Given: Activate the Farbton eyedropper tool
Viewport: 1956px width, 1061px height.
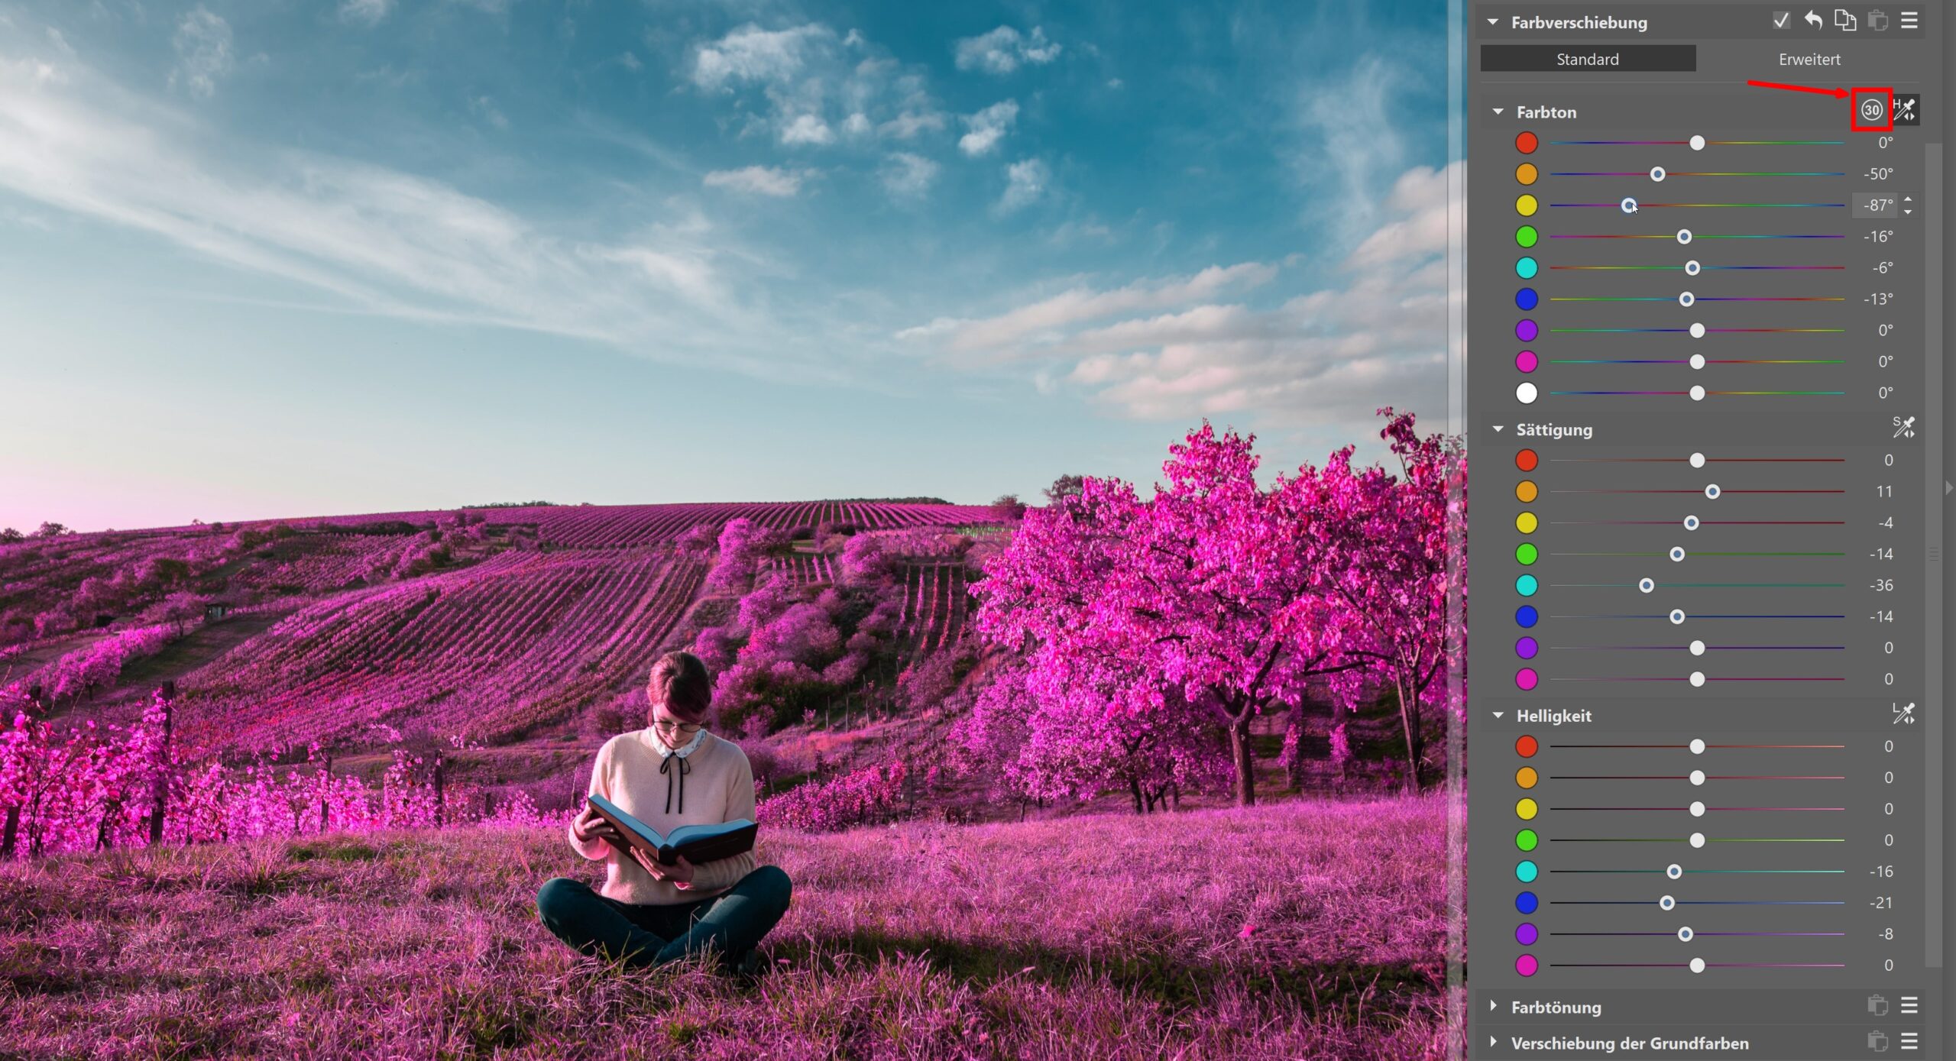Looking at the screenshot, I should (x=1904, y=110).
